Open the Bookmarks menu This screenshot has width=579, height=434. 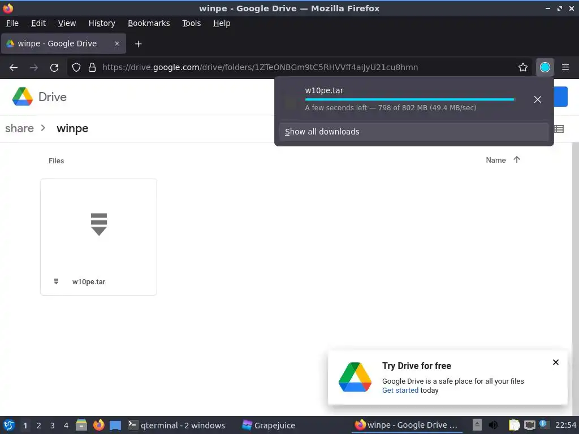[149, 23]
